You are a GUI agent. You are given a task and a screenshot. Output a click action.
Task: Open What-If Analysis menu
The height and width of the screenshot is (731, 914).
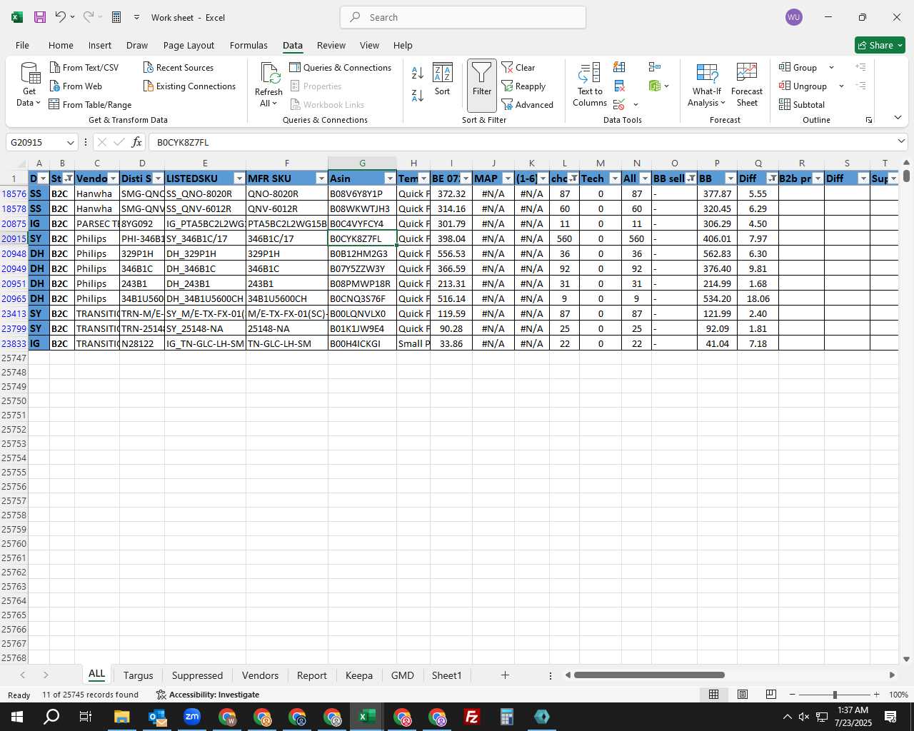click(x=707, y=85)
